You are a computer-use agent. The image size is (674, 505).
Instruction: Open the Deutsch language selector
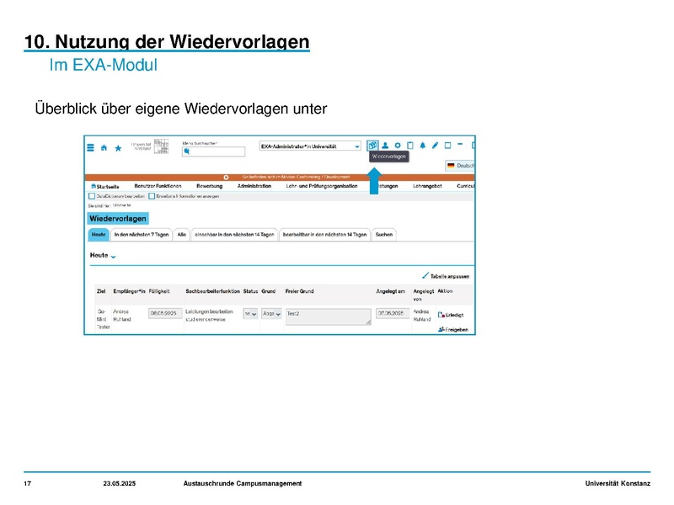pos(459,165)
